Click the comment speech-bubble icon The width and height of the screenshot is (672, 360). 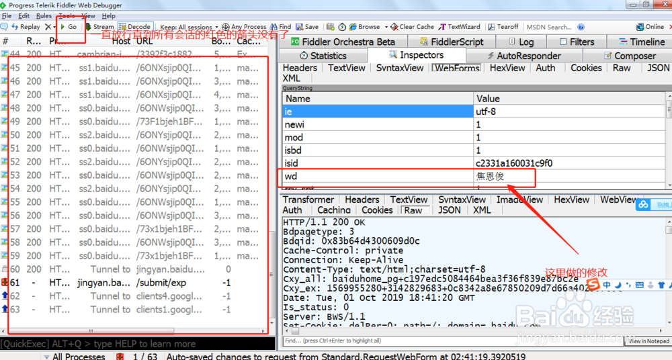coord(4,27)
